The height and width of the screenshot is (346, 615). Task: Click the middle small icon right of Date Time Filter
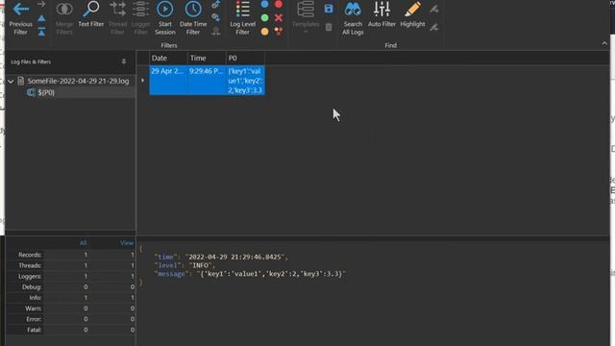(215, 17)
